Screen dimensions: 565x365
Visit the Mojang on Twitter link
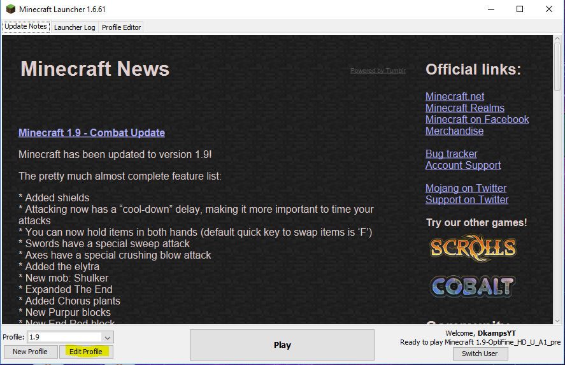point(466,188)
